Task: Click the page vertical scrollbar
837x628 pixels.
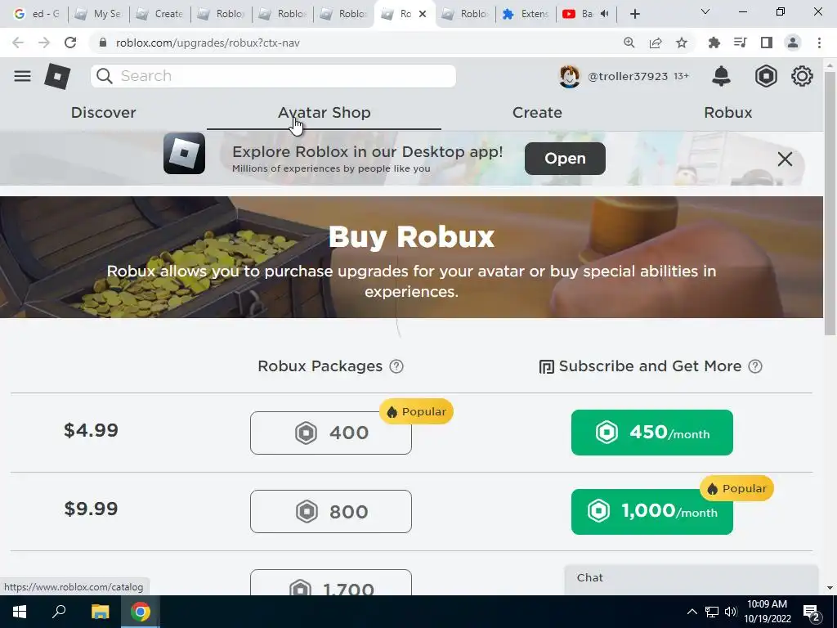Action: [x=830, y=203]
